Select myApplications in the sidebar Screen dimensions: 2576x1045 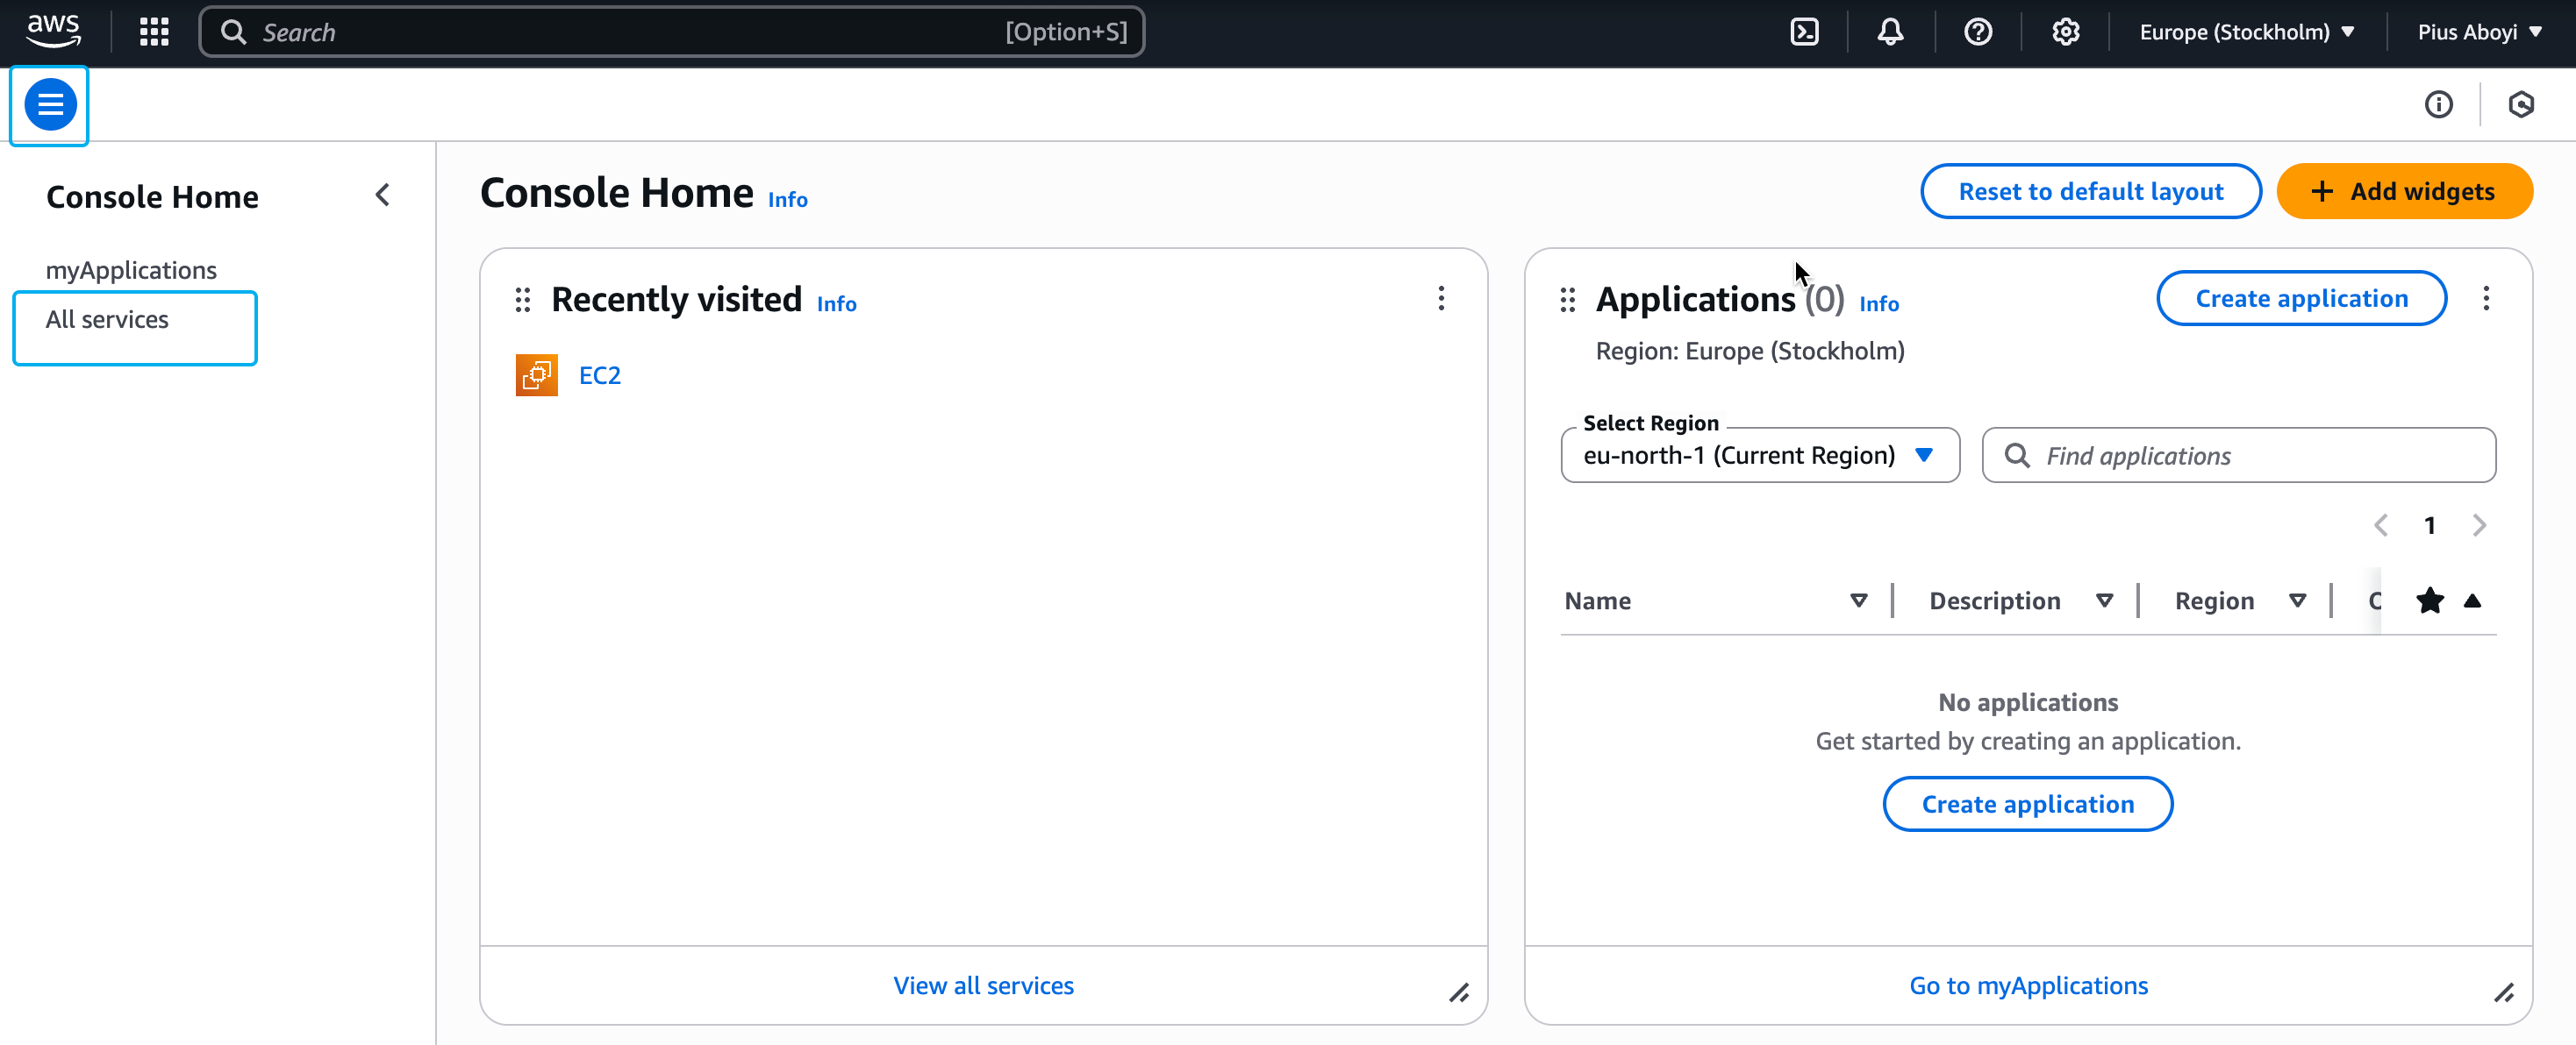tap(131, 271)
